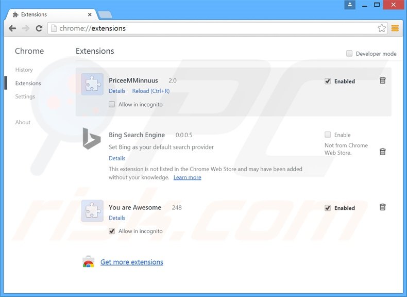The width and height of the screenshot is (407, 297).
Task: Remove PriceeMMinnuus using its trash icon
Action: tap(382, 80)
